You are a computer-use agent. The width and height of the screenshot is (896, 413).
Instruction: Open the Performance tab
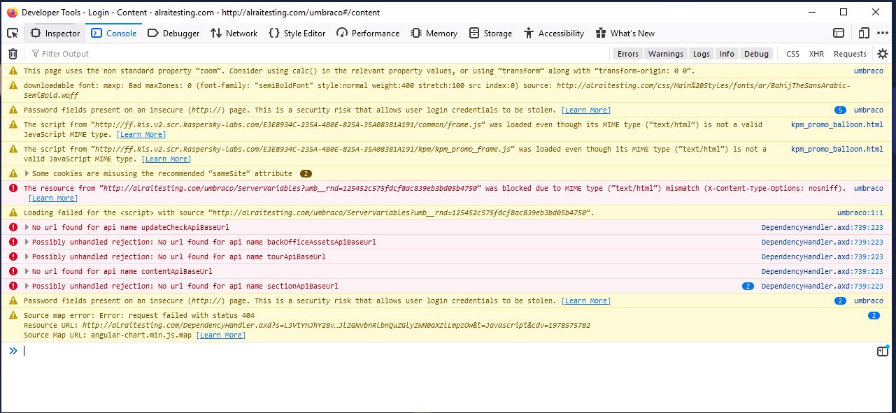(x=368, y=33)
